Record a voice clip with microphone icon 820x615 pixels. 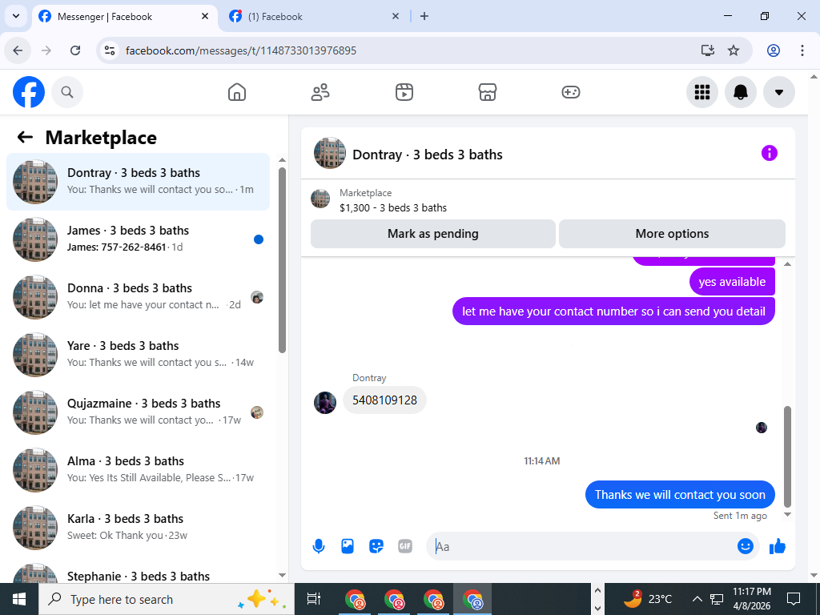[319, 546]
